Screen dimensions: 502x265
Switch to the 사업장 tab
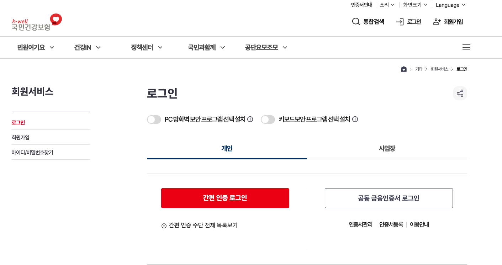point(387,148)
